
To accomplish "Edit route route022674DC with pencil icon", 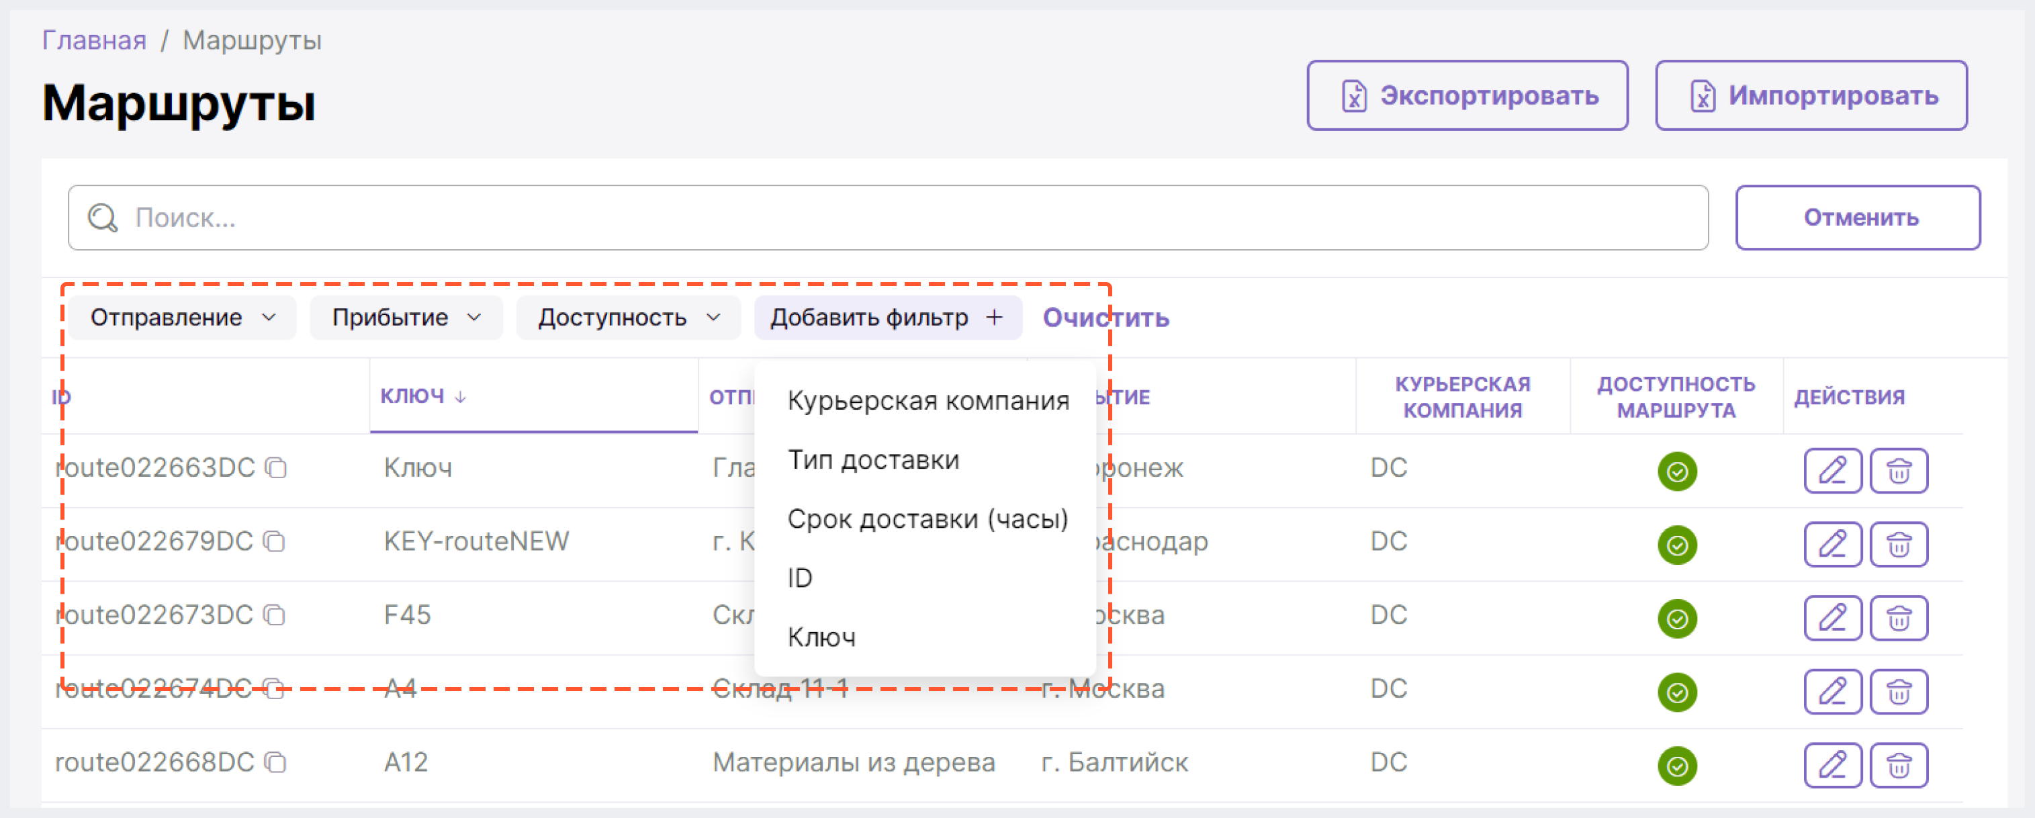I will click(x=1833, y=691).
